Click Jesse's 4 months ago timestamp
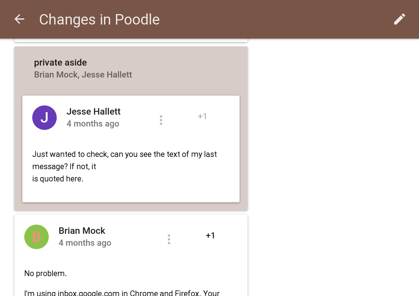Viewport: 419px width, 296px height. 93,124
